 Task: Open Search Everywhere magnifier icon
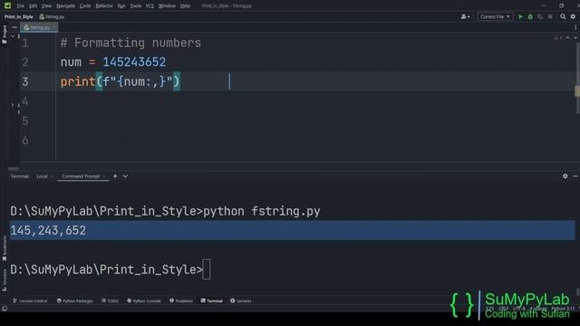[x=563, y=16]
